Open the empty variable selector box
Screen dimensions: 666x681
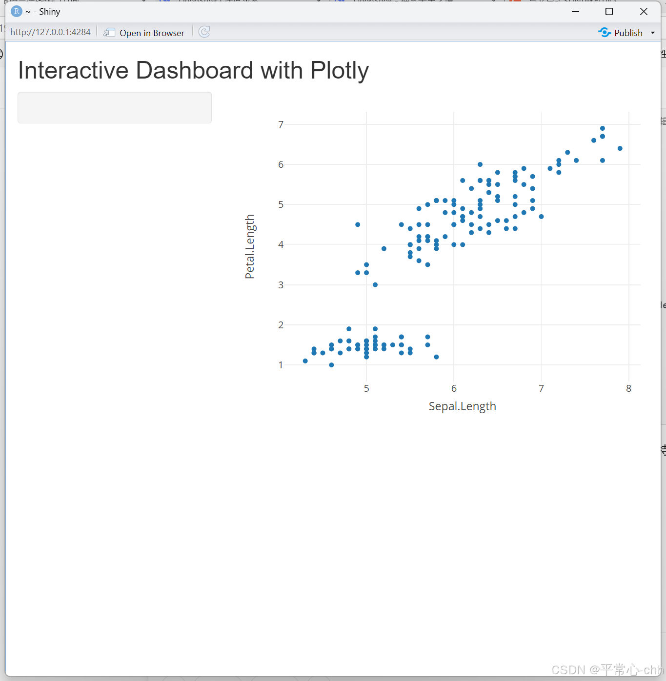(x=114, y=107)
